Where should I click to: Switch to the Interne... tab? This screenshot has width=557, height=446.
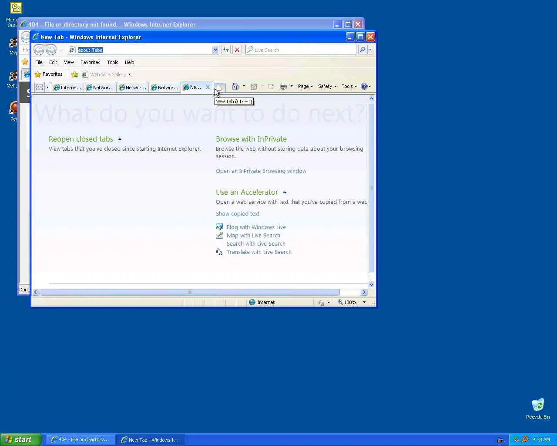(x=67, y=88)
